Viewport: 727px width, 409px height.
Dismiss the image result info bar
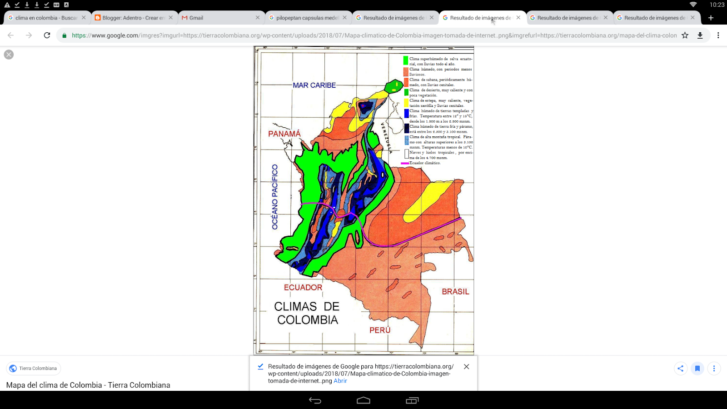click(x=466, y=366)
